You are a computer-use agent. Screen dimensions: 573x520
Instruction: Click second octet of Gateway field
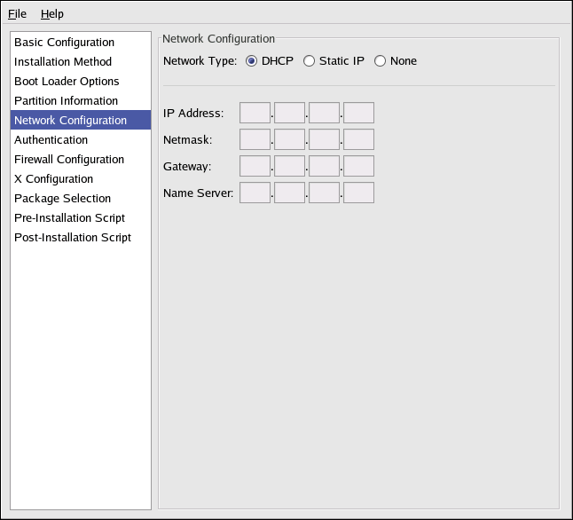[289, 166]
